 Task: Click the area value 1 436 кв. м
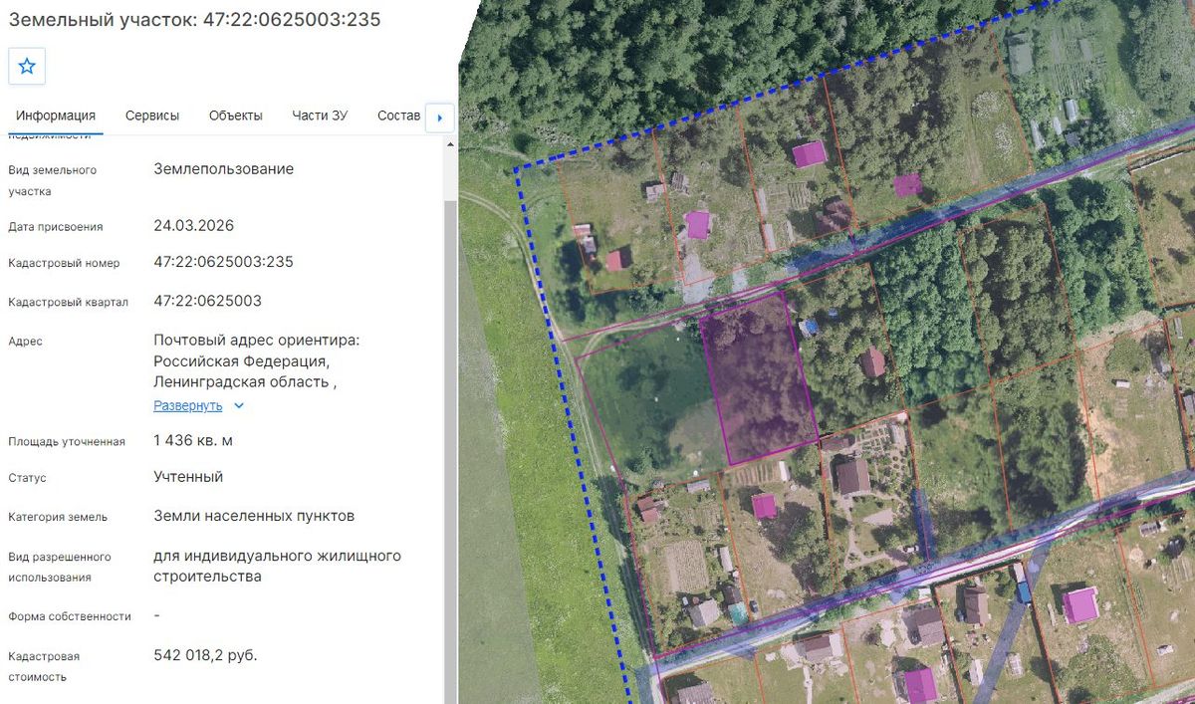(x=193, y=439)
